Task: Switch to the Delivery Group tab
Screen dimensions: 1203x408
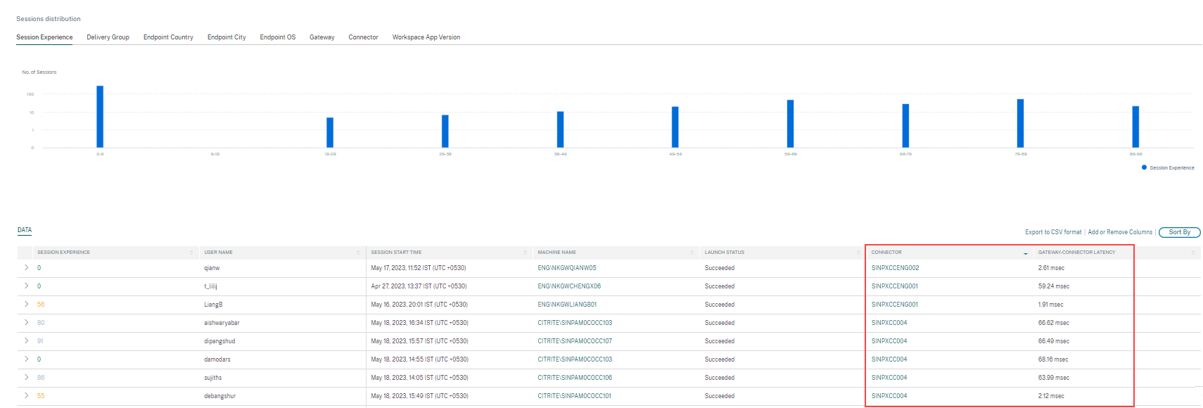Action: point(108,37)
